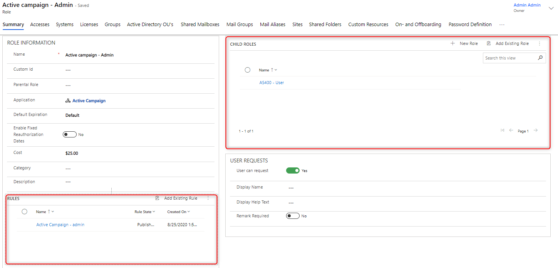Open Child Roles more options menu
This screenshot has width=558, height=268.
[539, 44]
